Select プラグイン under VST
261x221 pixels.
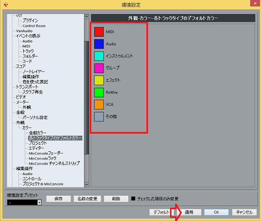[30, 21]
